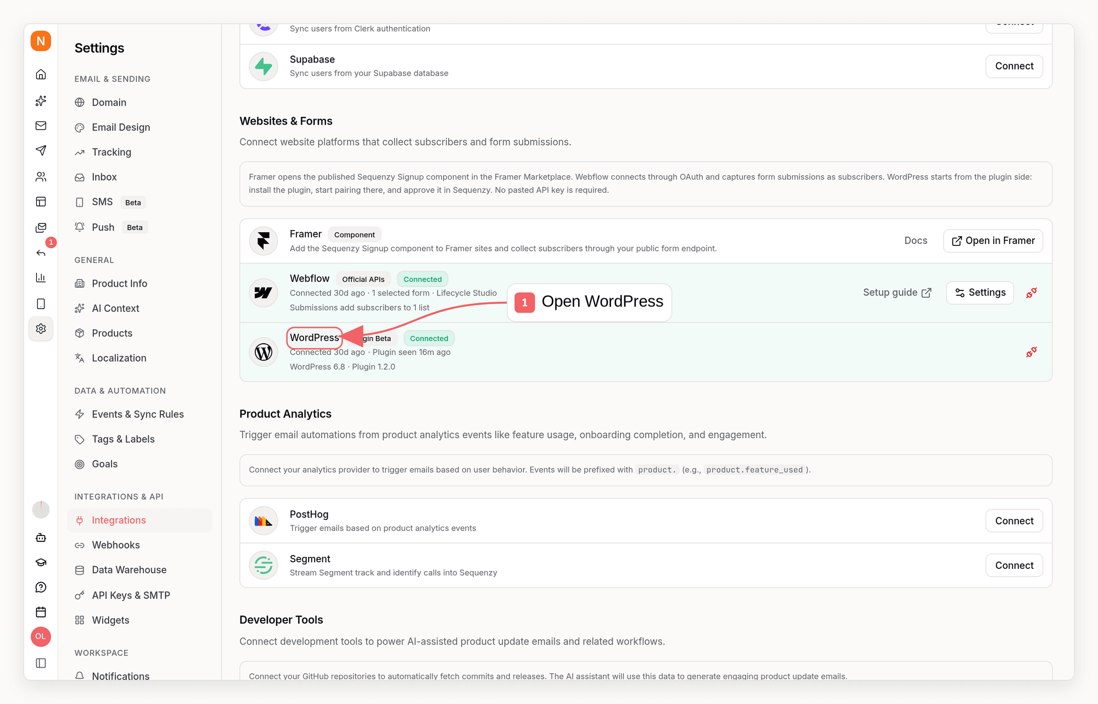This screenshot has height=704, width=1098.
Task: Go to Tracking settings
Action: (139, 152)
